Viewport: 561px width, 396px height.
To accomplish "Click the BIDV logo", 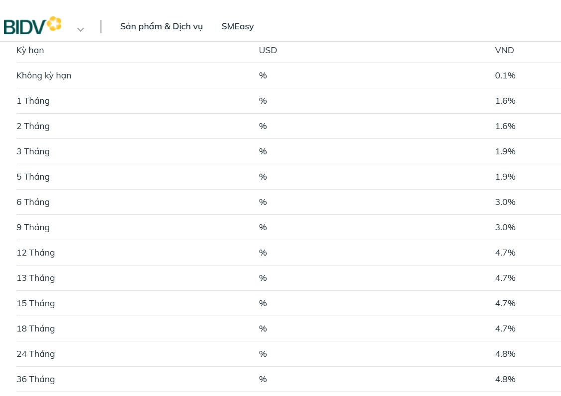I will (32, 26).
